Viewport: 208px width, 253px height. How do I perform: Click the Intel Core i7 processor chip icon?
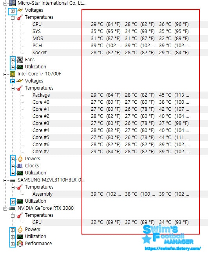(13, 74)
